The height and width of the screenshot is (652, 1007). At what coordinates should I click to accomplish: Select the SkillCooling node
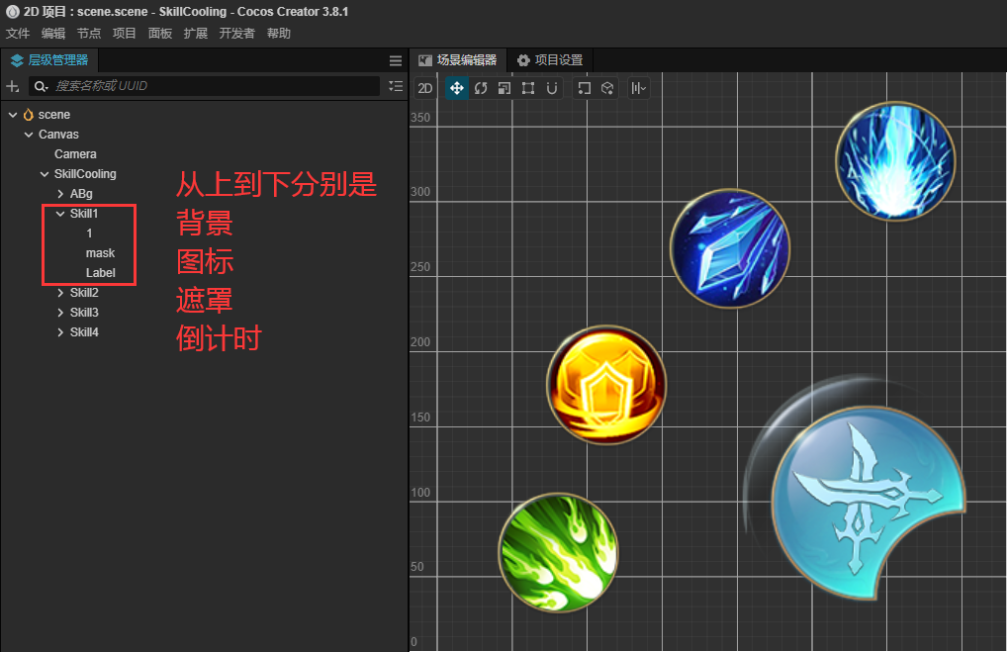pos(85,174)
